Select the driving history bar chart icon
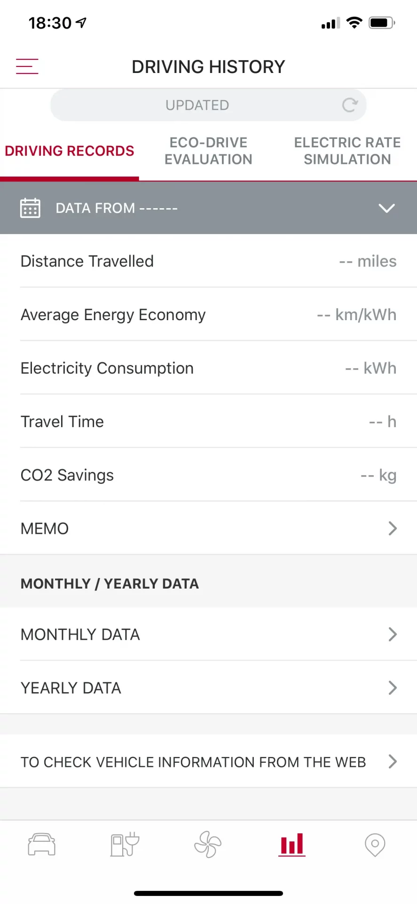The width and height of the screenshot is (417, 904). 292,844
